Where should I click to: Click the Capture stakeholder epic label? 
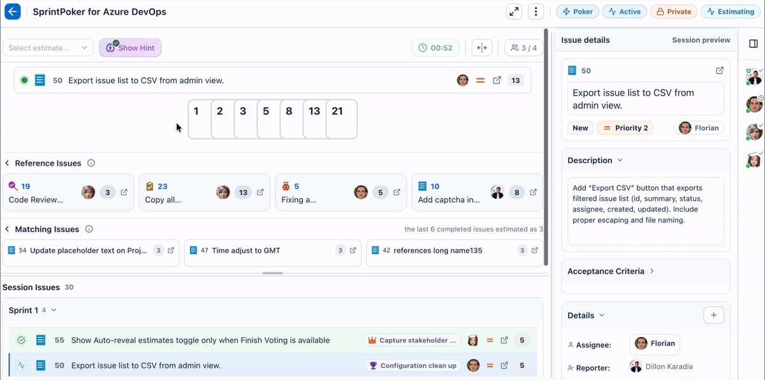(x=412, y=340)
